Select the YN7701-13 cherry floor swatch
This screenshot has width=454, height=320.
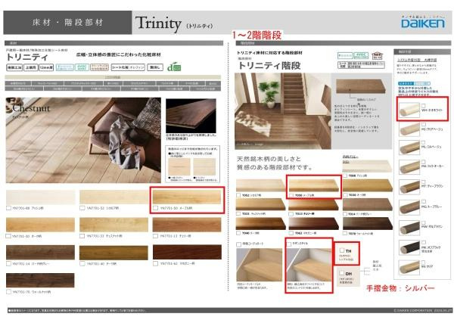point(187,225)
